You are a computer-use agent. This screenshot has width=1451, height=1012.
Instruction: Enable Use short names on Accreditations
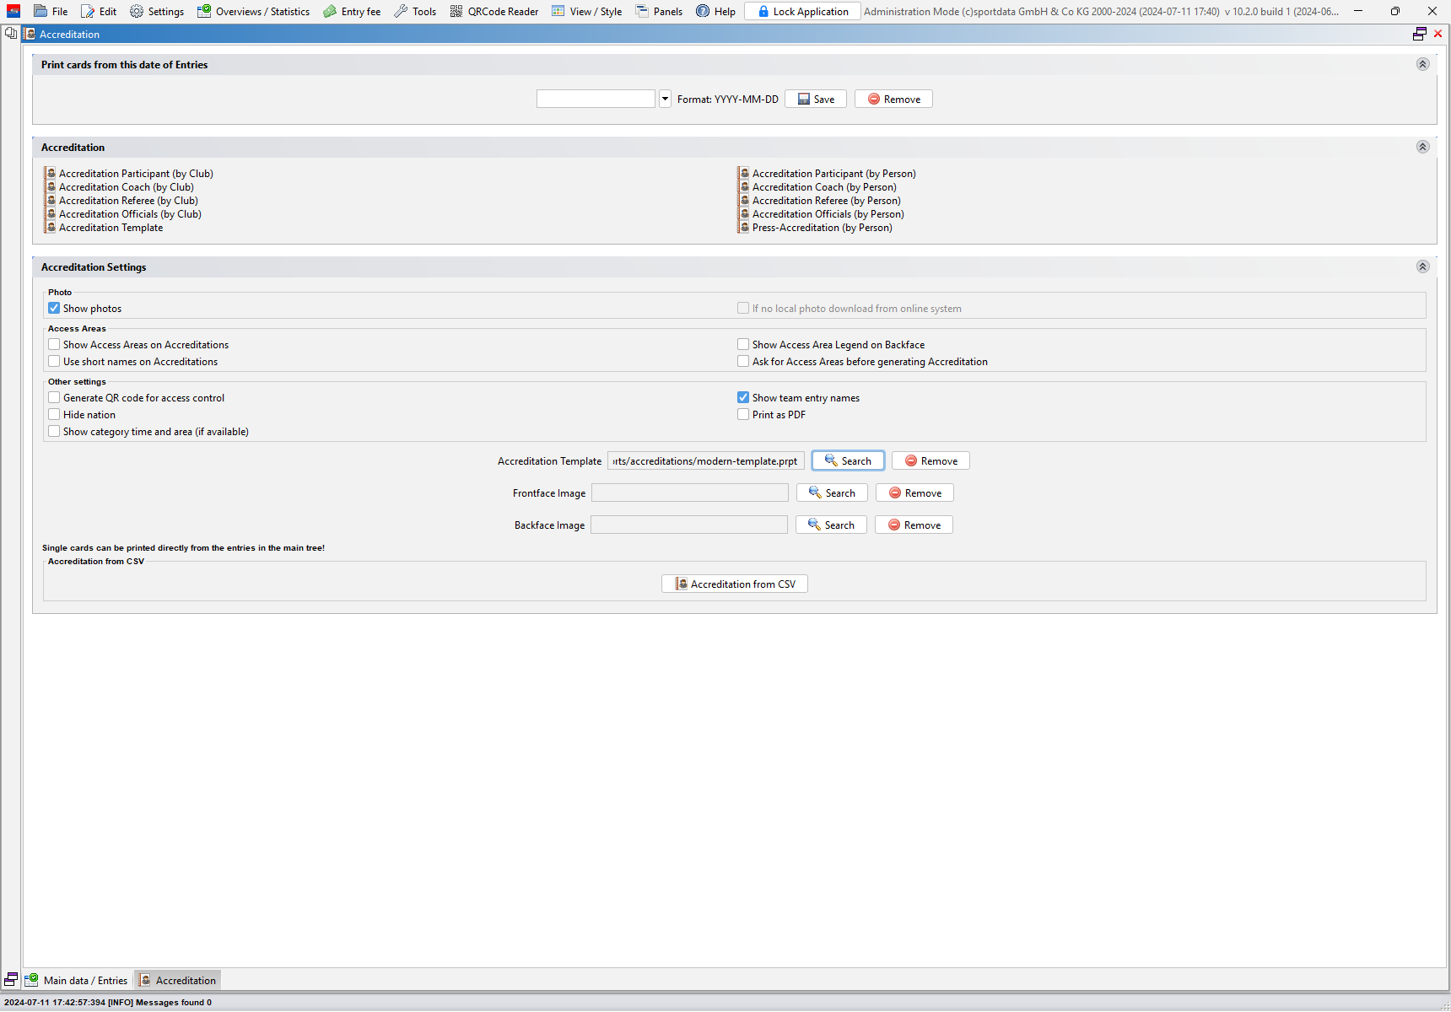(54, 361)
